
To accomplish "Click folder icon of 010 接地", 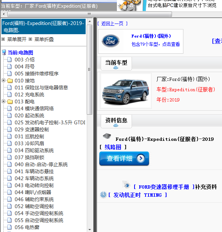I will (10, 81).
